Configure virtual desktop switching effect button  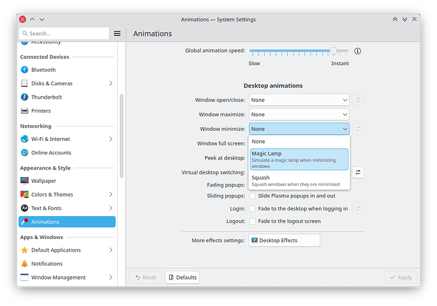[358, 172]
